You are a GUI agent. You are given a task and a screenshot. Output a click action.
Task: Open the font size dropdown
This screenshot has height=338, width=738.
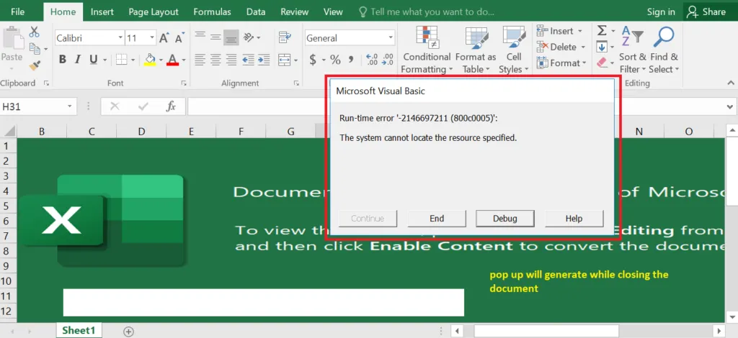(x=152, y=38)
